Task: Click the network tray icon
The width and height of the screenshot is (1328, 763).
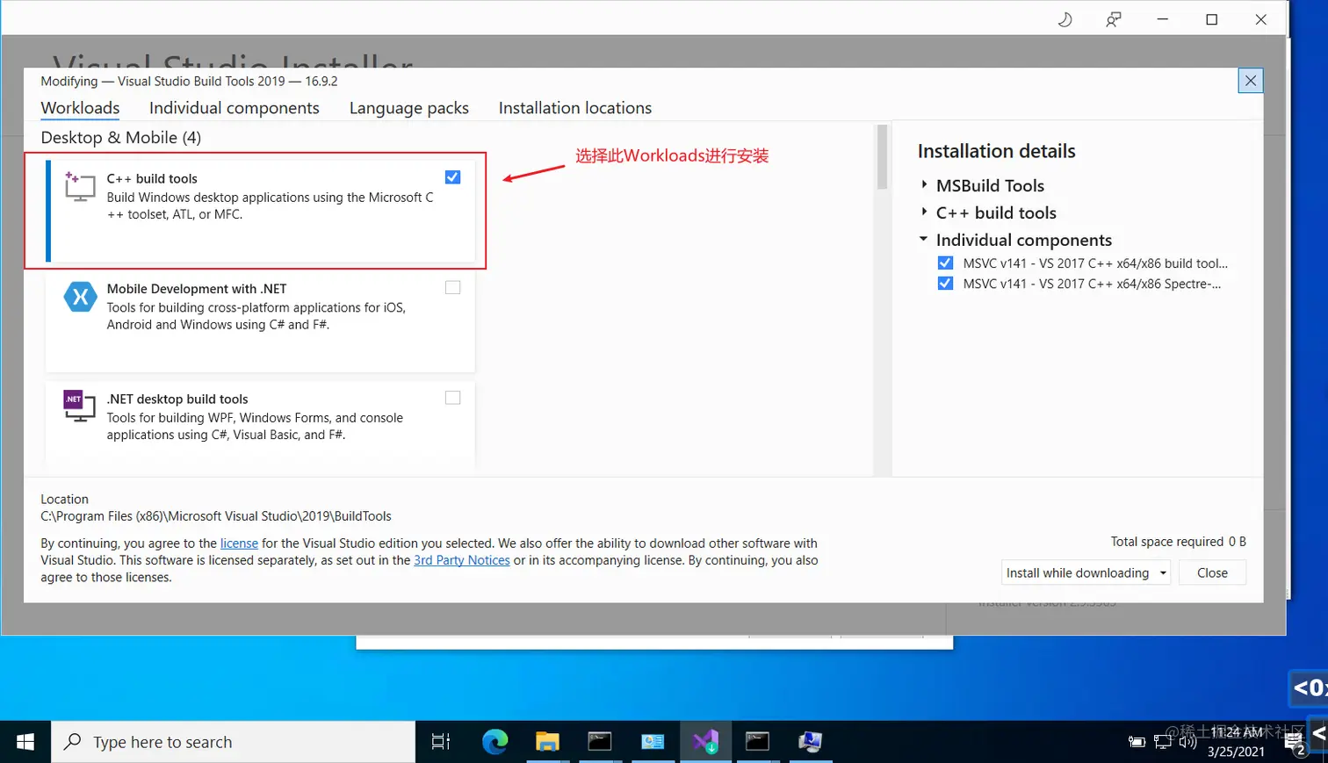Action: [1163, 742]
